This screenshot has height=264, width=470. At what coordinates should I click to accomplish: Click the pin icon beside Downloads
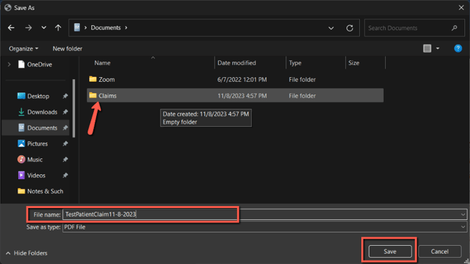point(65,112)
